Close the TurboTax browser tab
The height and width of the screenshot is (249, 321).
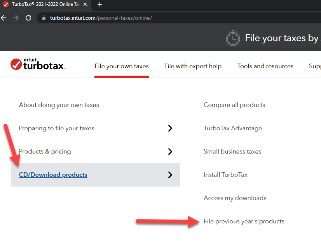pyautogui.click(x=85, y=4)
